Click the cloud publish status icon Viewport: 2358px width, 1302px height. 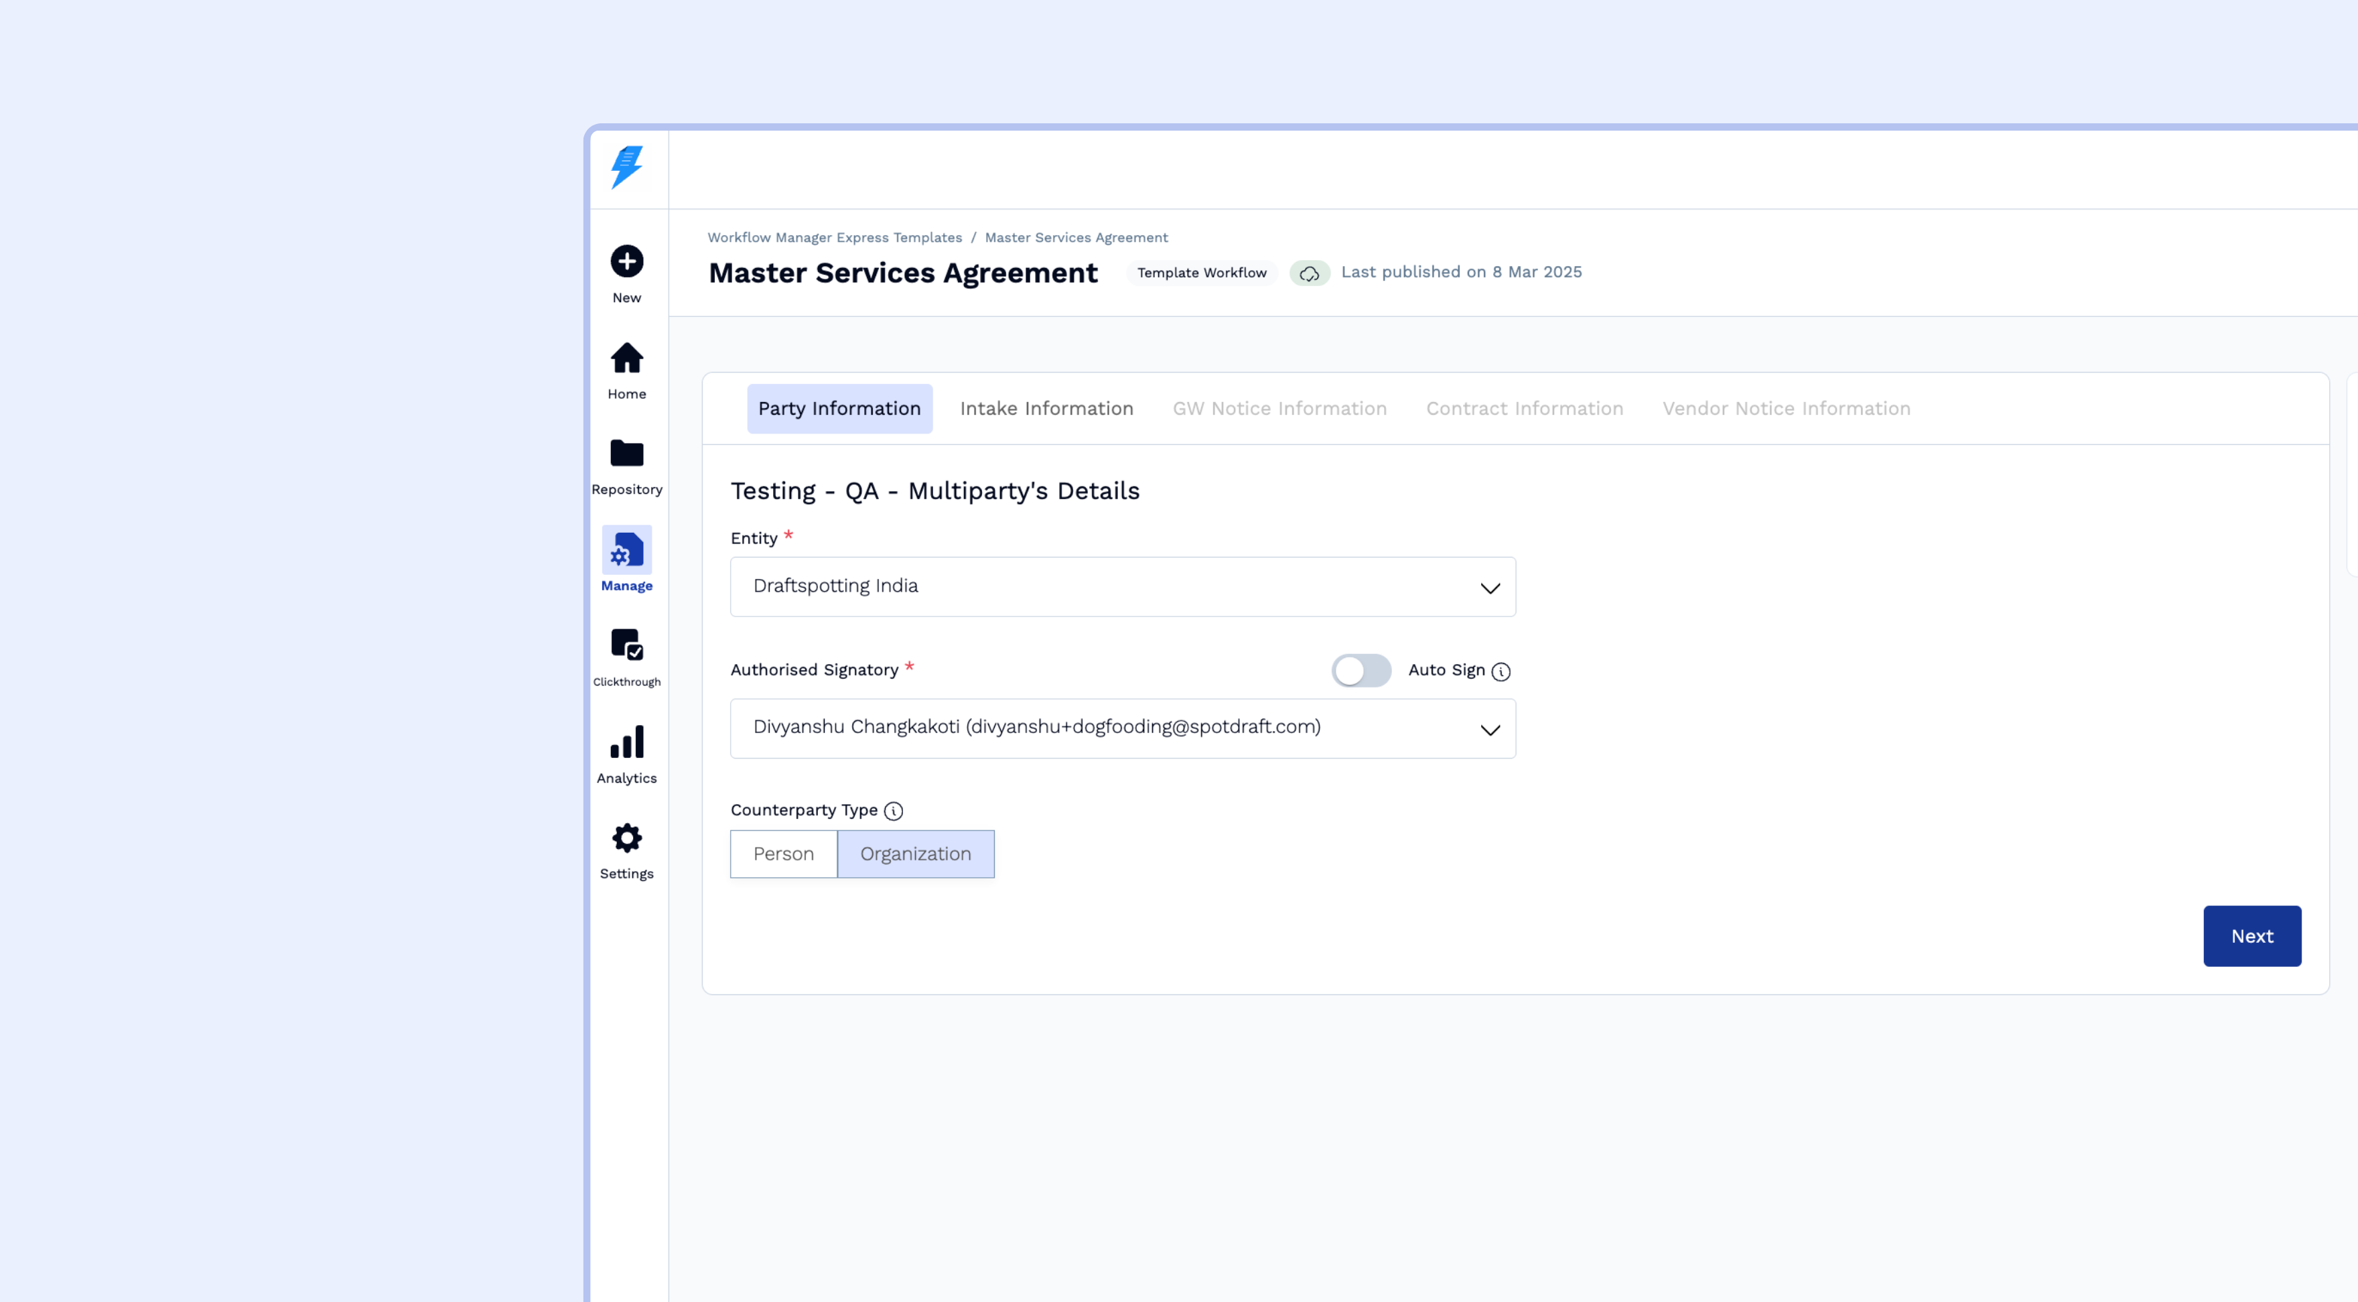pyautogui.click(x=1309, y=273)
